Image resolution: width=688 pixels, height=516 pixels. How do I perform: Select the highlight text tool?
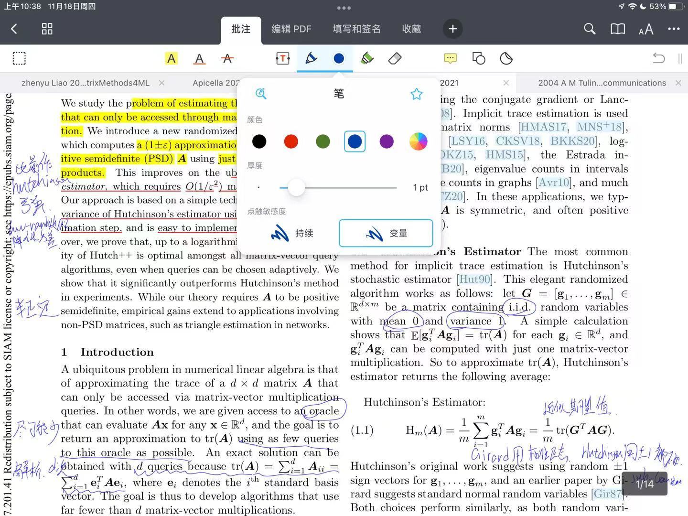(171, 58)
